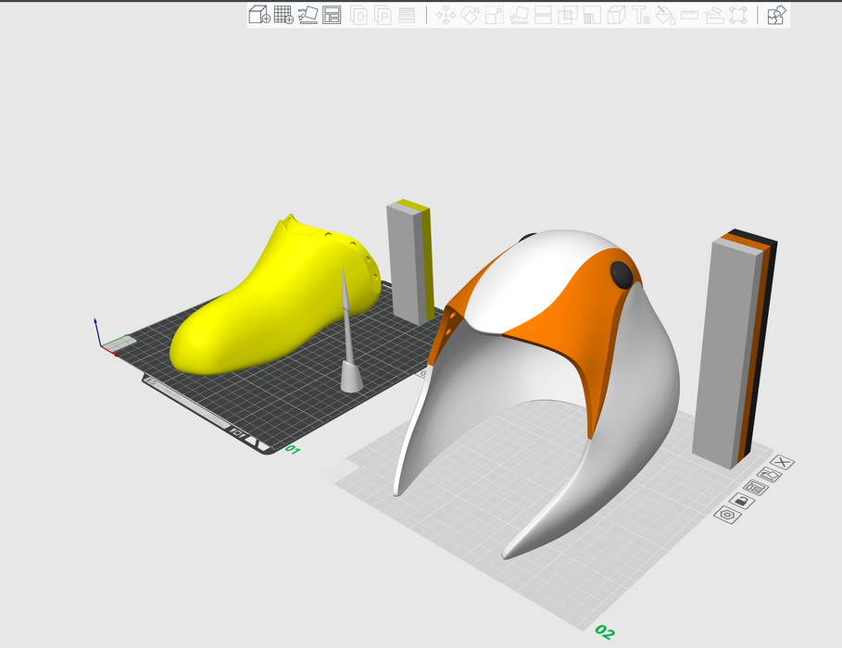Open the Text shape tool
This screenshot has width=842, height=648.
[x=641, y=15]
